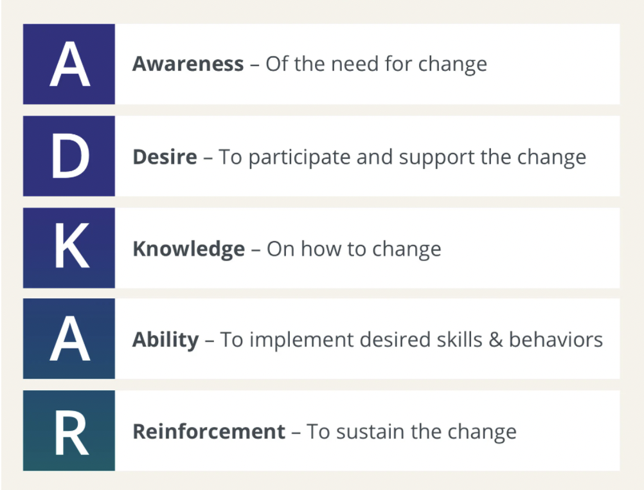Click the ampersand in the Ability description
This screenshot has width=644, height=490.
point(496,340)
